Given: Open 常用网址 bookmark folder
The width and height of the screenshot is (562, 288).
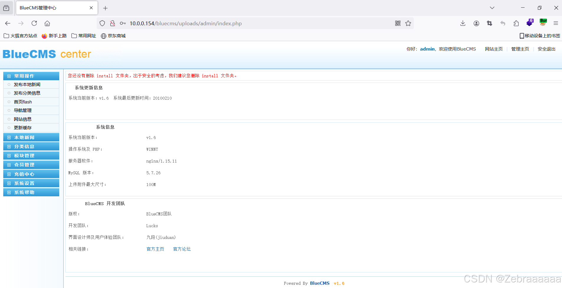Looking at the screenshot, I should tap(84, 36).
